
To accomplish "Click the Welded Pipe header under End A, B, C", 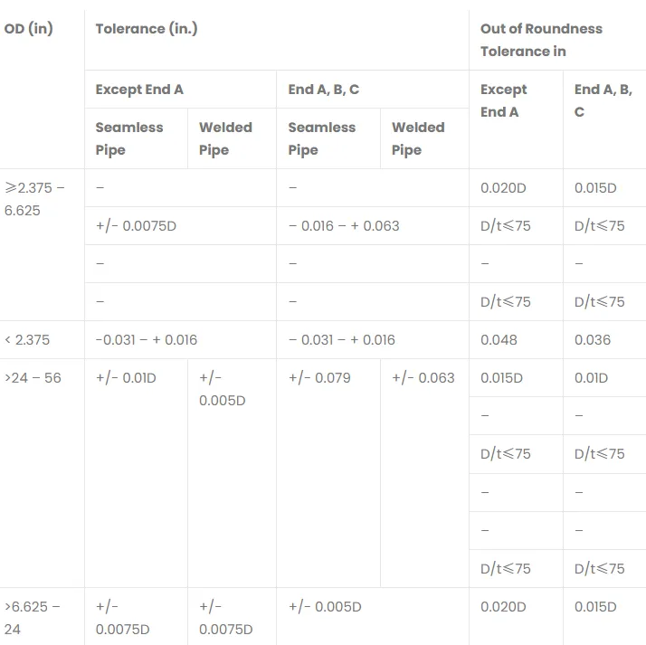I will 418,138.
